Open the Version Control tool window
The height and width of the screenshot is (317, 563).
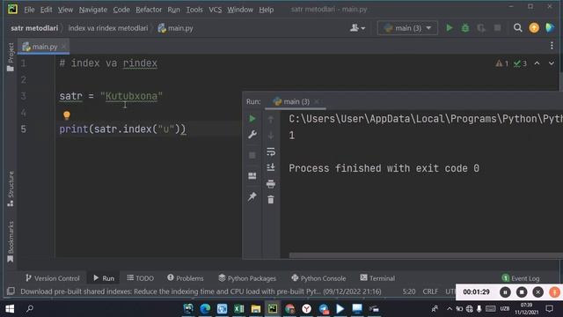pos(53,278)
